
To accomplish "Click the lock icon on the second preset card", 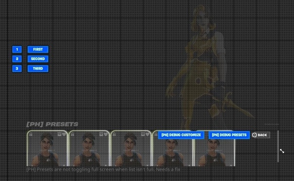I will point(73,134).
